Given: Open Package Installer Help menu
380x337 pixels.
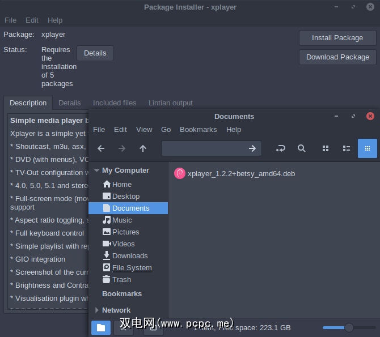Looking at the screenshot, I should 55,20.
